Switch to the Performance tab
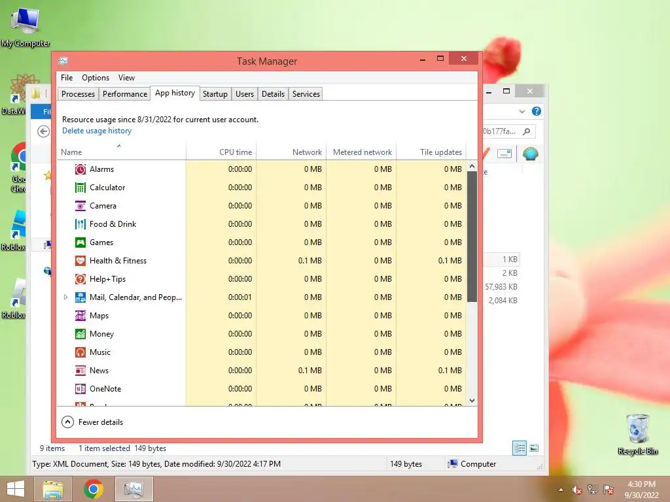670x502 pixels. 125,94
